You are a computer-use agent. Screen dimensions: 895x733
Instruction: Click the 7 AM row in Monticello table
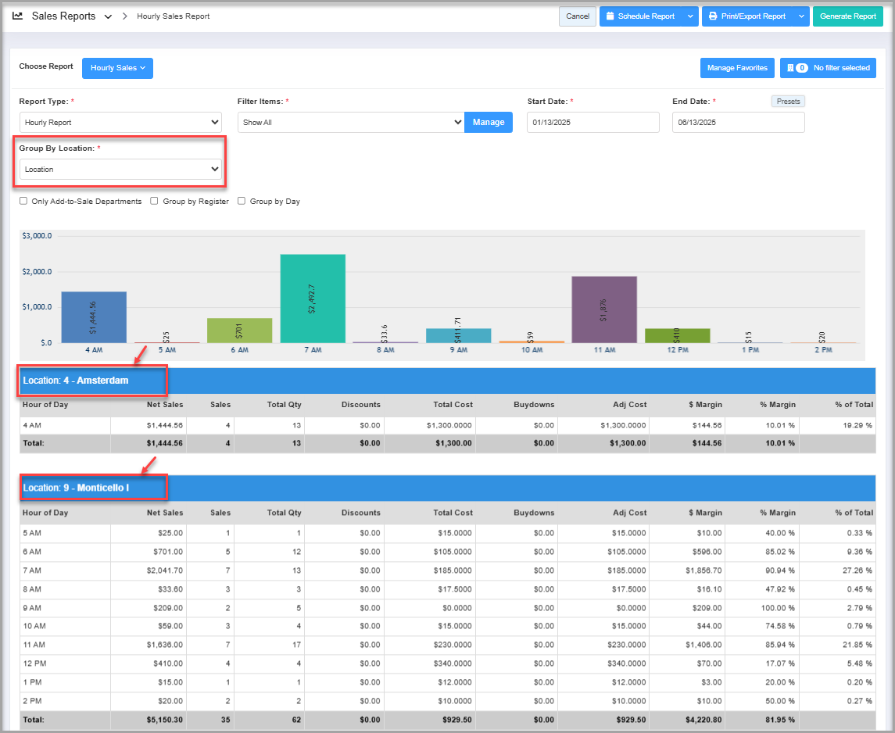click(x=447, y=570)
